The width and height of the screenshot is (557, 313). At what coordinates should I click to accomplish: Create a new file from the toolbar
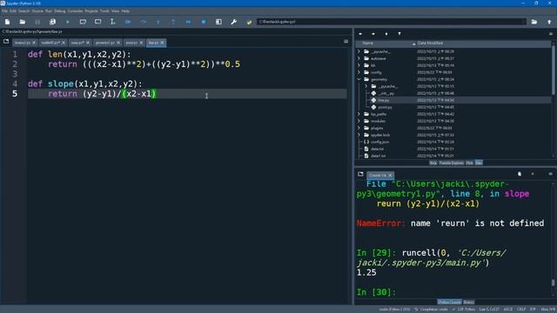7,22
